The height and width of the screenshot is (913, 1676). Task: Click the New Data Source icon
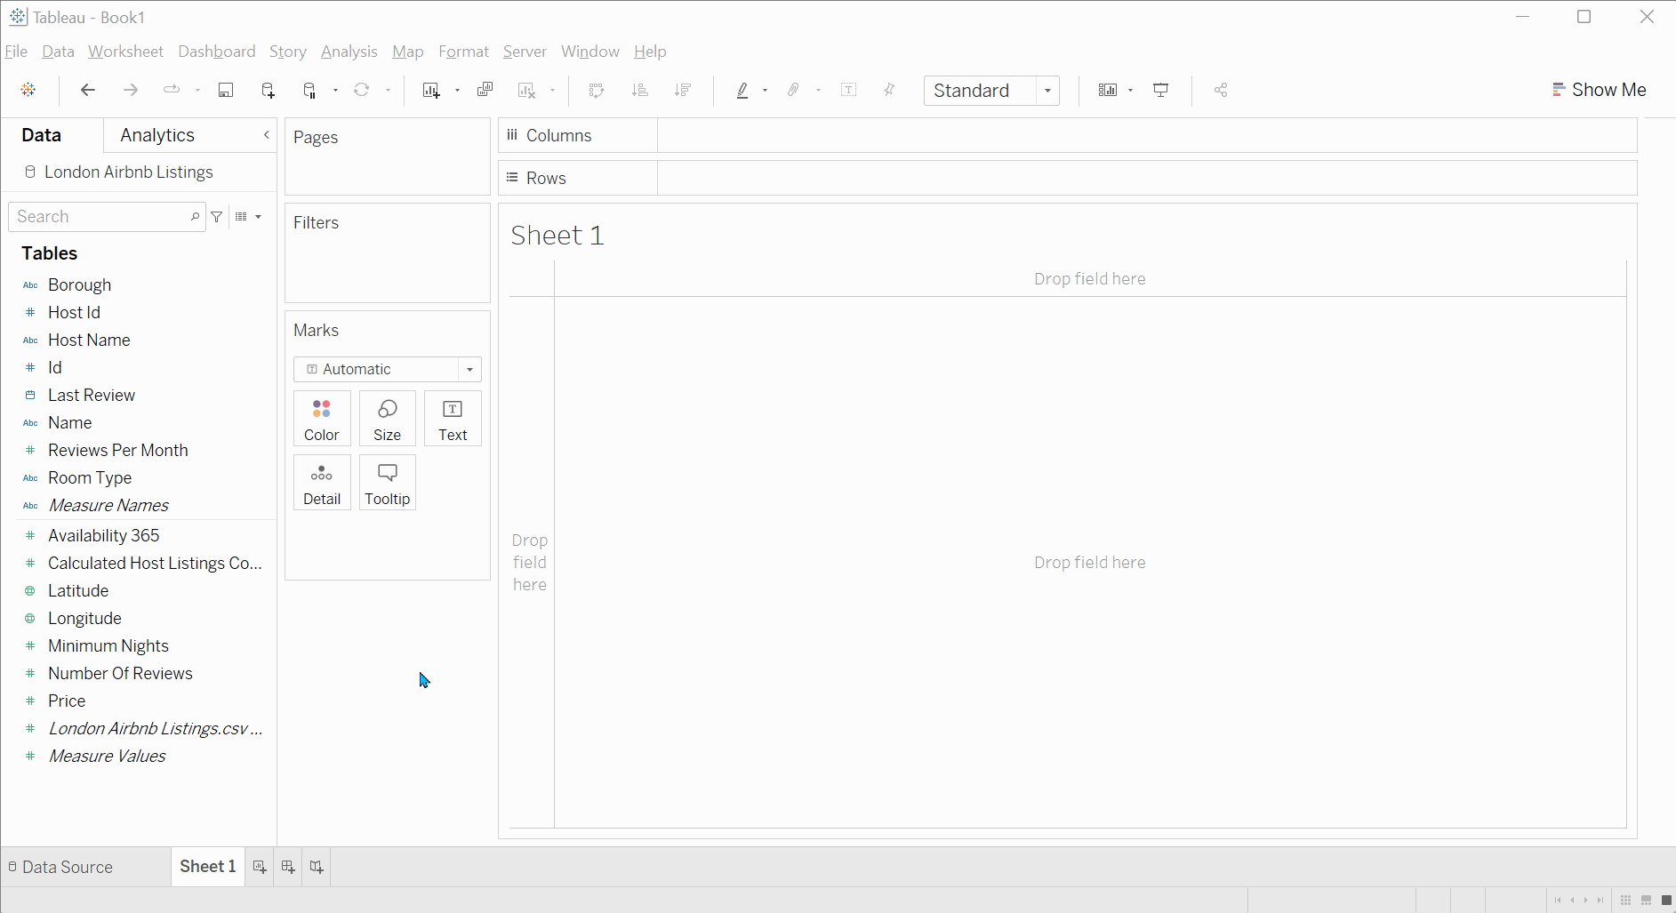(268, 90)
